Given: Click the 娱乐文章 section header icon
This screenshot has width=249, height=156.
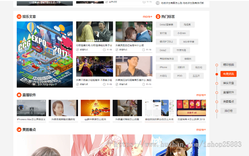Looking at the screenshot, I should pyautogui.click(x=19, y=17).
